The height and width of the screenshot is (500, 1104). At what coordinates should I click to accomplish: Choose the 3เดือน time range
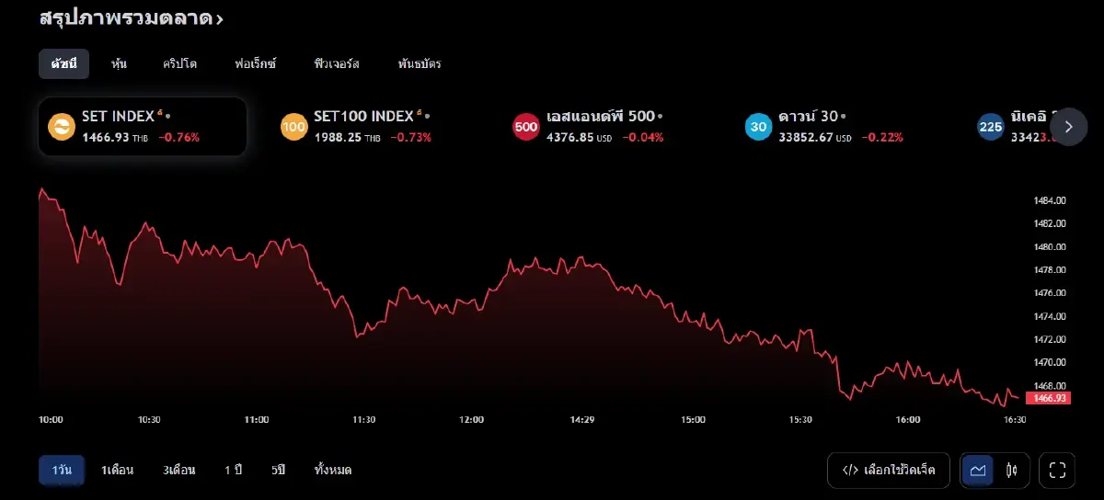(x=179, y=470)
